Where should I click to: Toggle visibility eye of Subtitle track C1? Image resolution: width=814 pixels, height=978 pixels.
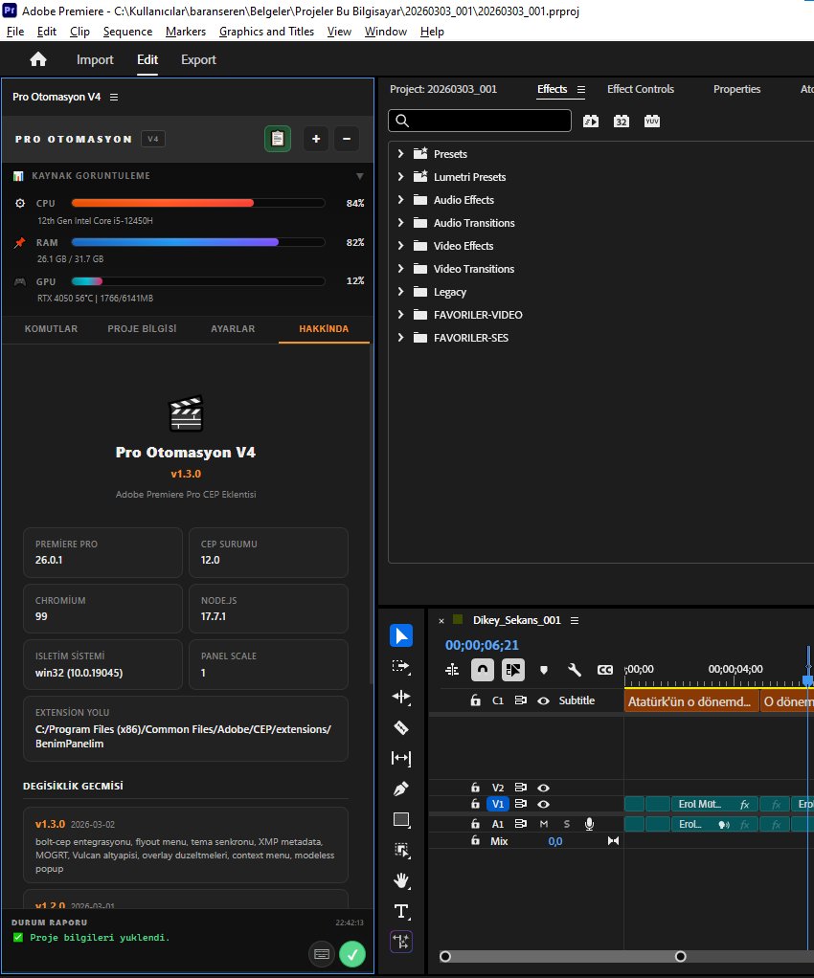[x=544, y=700]
